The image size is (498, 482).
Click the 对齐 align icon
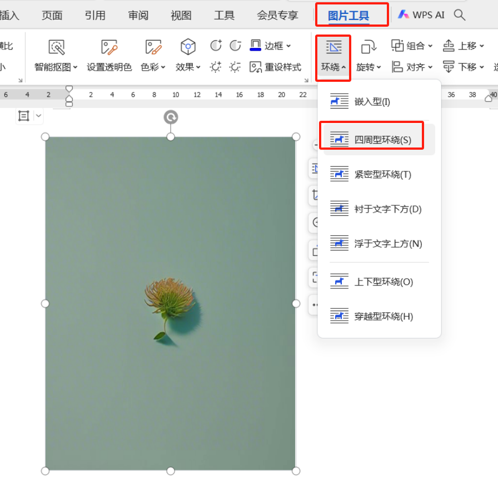[397, 67]
